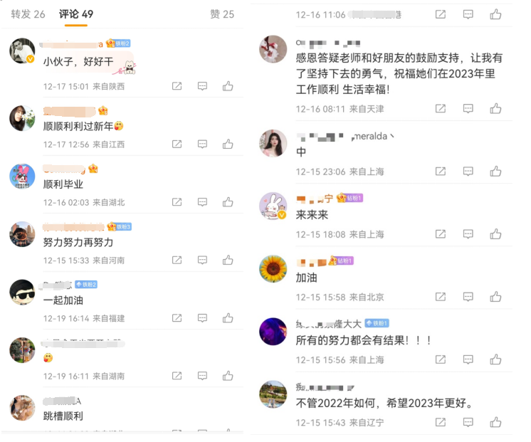Repost the comment from 天津 about 答疑老师

pyautogui.click(x=440, y=108)
